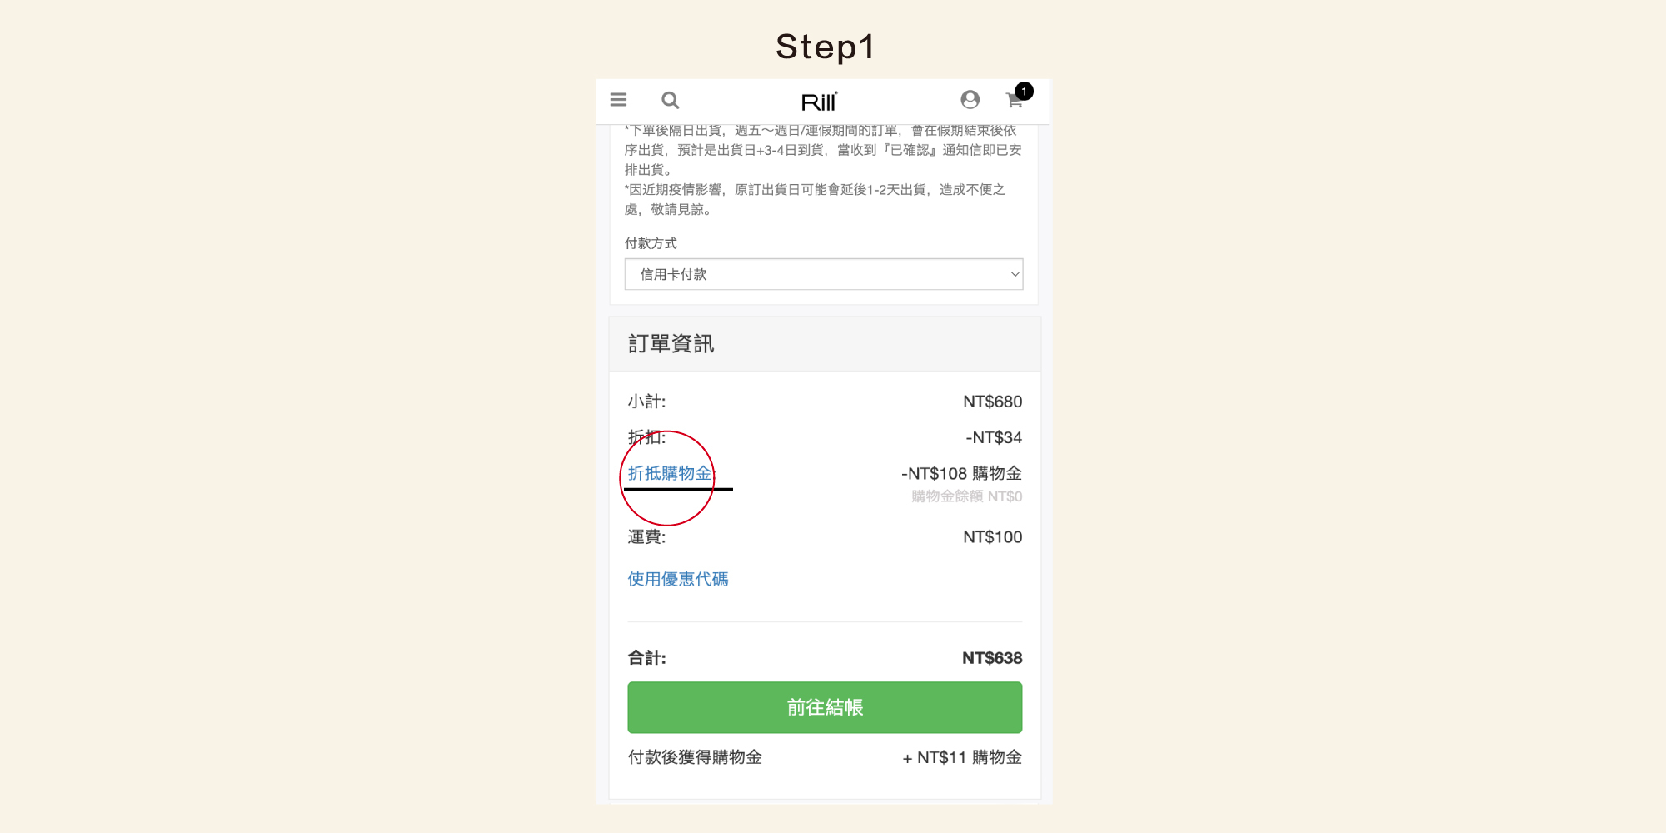The height and width of the screenshot is (833, 1666).
Task: Click the 折抵購物金 link
Action: 671,473
